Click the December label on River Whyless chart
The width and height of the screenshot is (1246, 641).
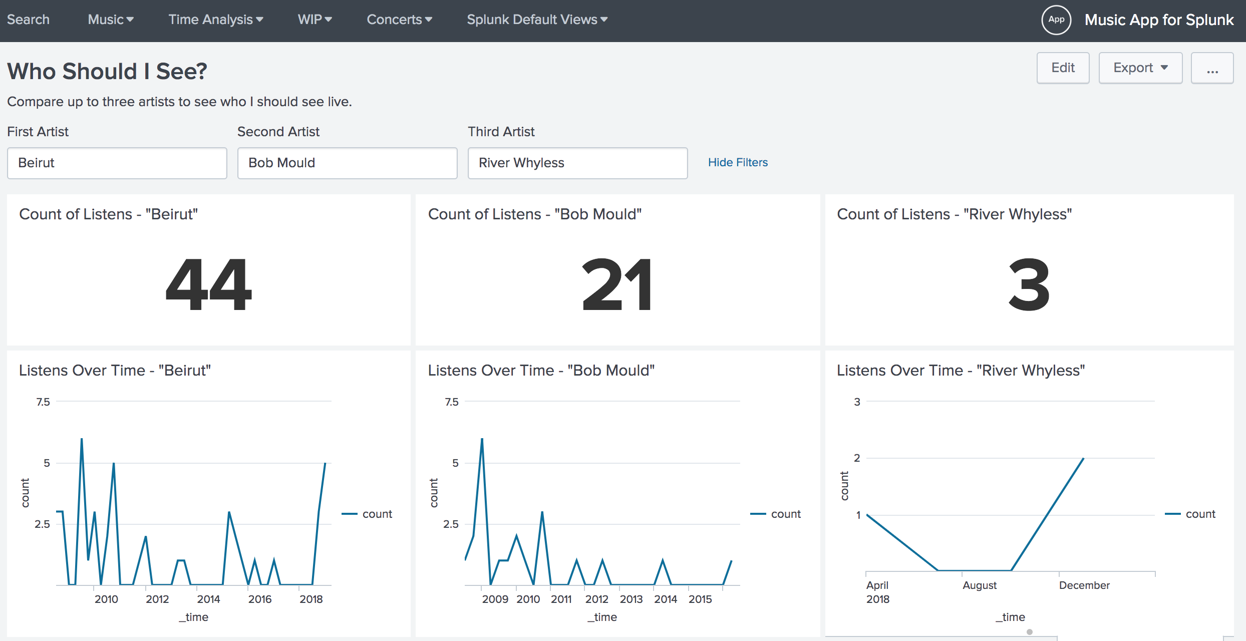pyautogui.click(x=1084, y=585)
